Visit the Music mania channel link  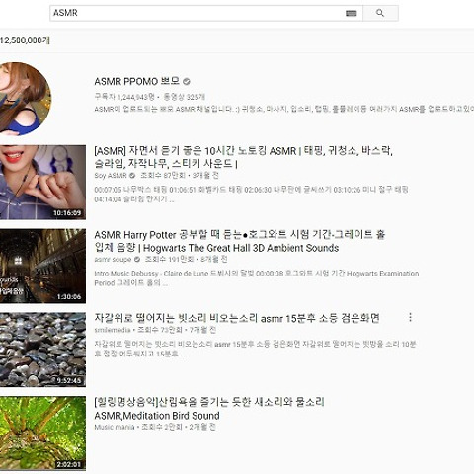115,427
